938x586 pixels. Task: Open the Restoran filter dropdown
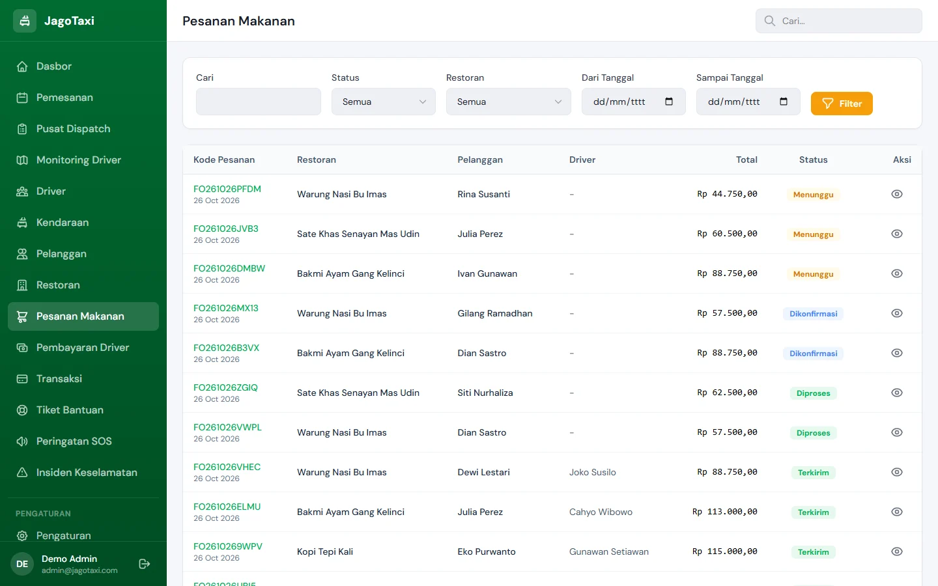click(509, 102)
